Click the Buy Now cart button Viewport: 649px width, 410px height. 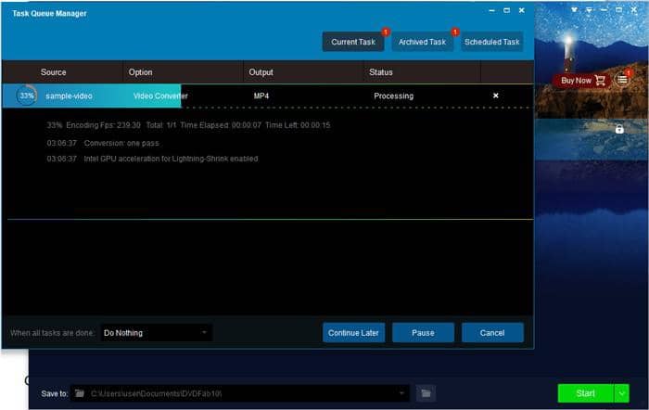(x=582, y=81)
